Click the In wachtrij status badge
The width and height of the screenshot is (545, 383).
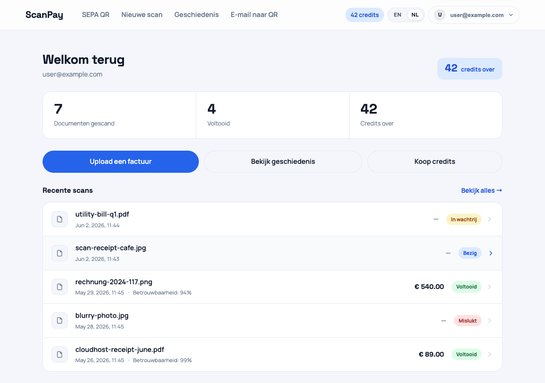[x=464, y=219]
